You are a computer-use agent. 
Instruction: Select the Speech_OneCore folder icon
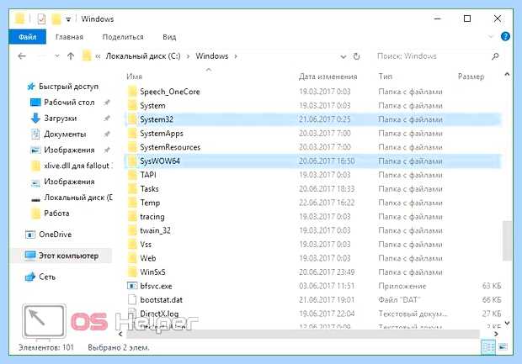pos(132,92)
